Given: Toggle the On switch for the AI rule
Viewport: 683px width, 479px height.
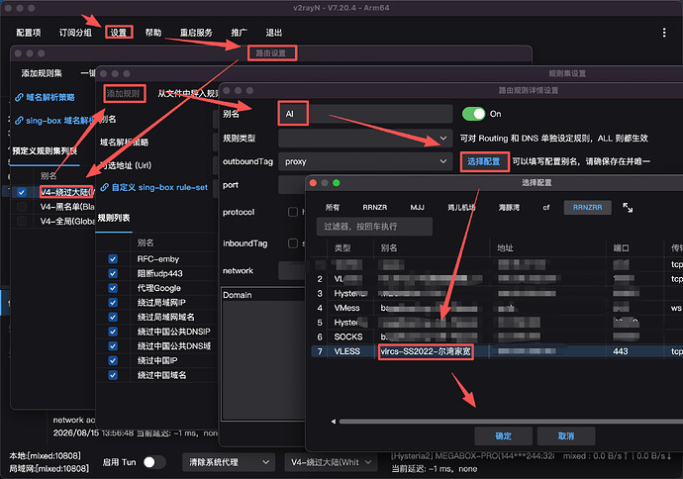Looking at the screenshot, I should point(473,114).
